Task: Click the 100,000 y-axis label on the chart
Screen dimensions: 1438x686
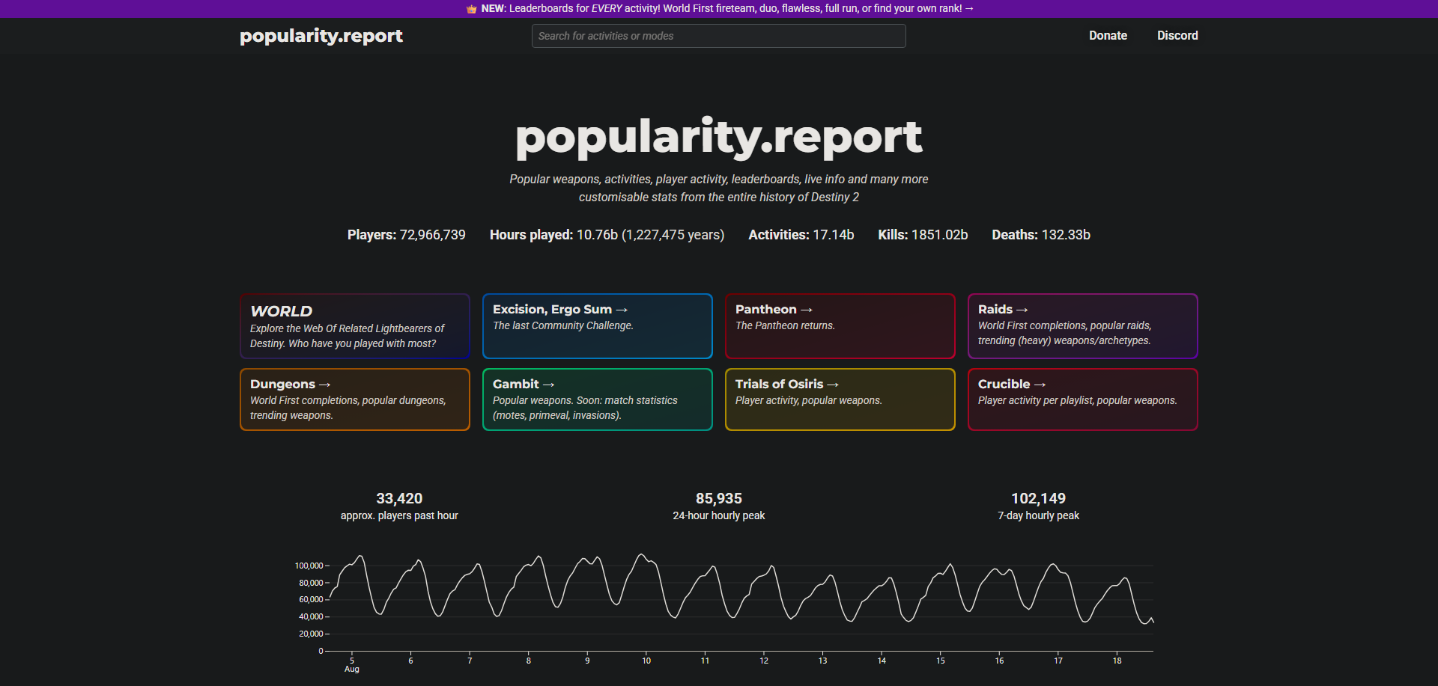Action: 309,566
